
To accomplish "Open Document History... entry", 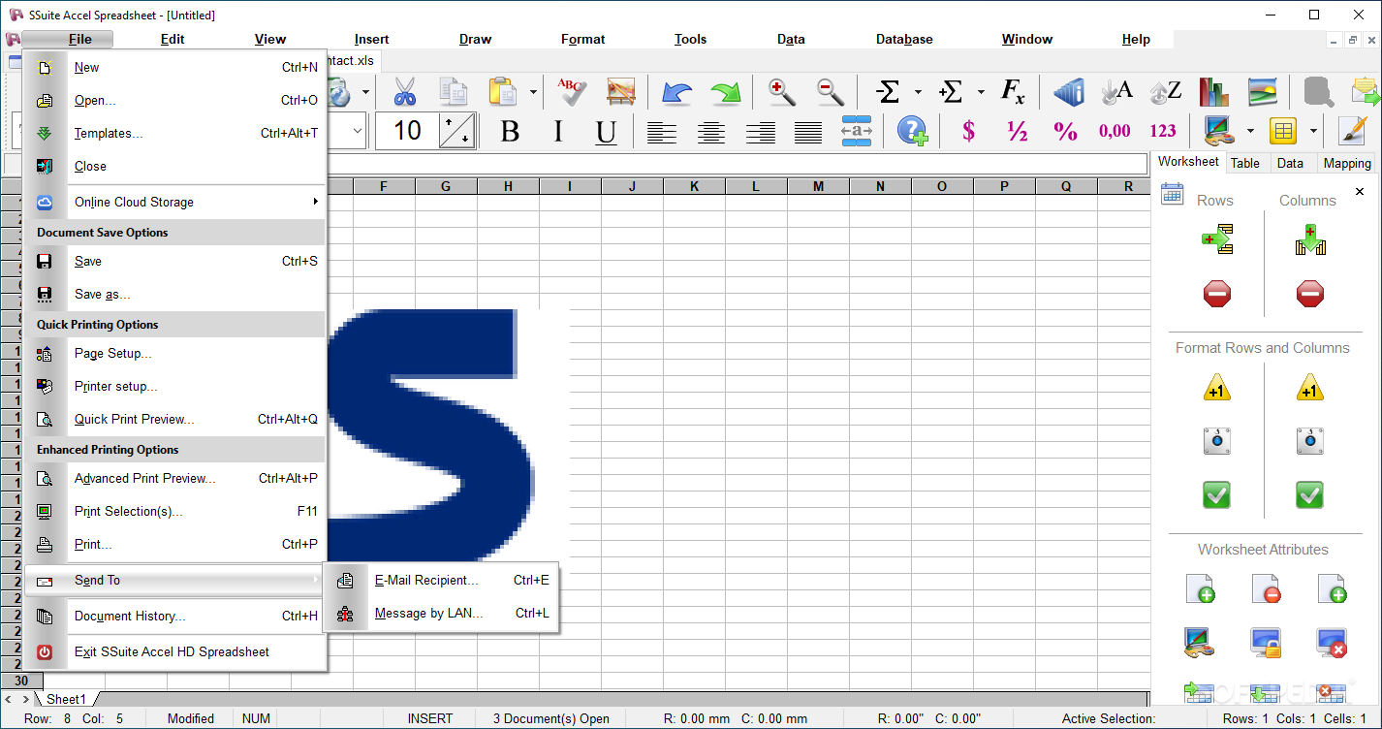I will click(x=174, y=616).
